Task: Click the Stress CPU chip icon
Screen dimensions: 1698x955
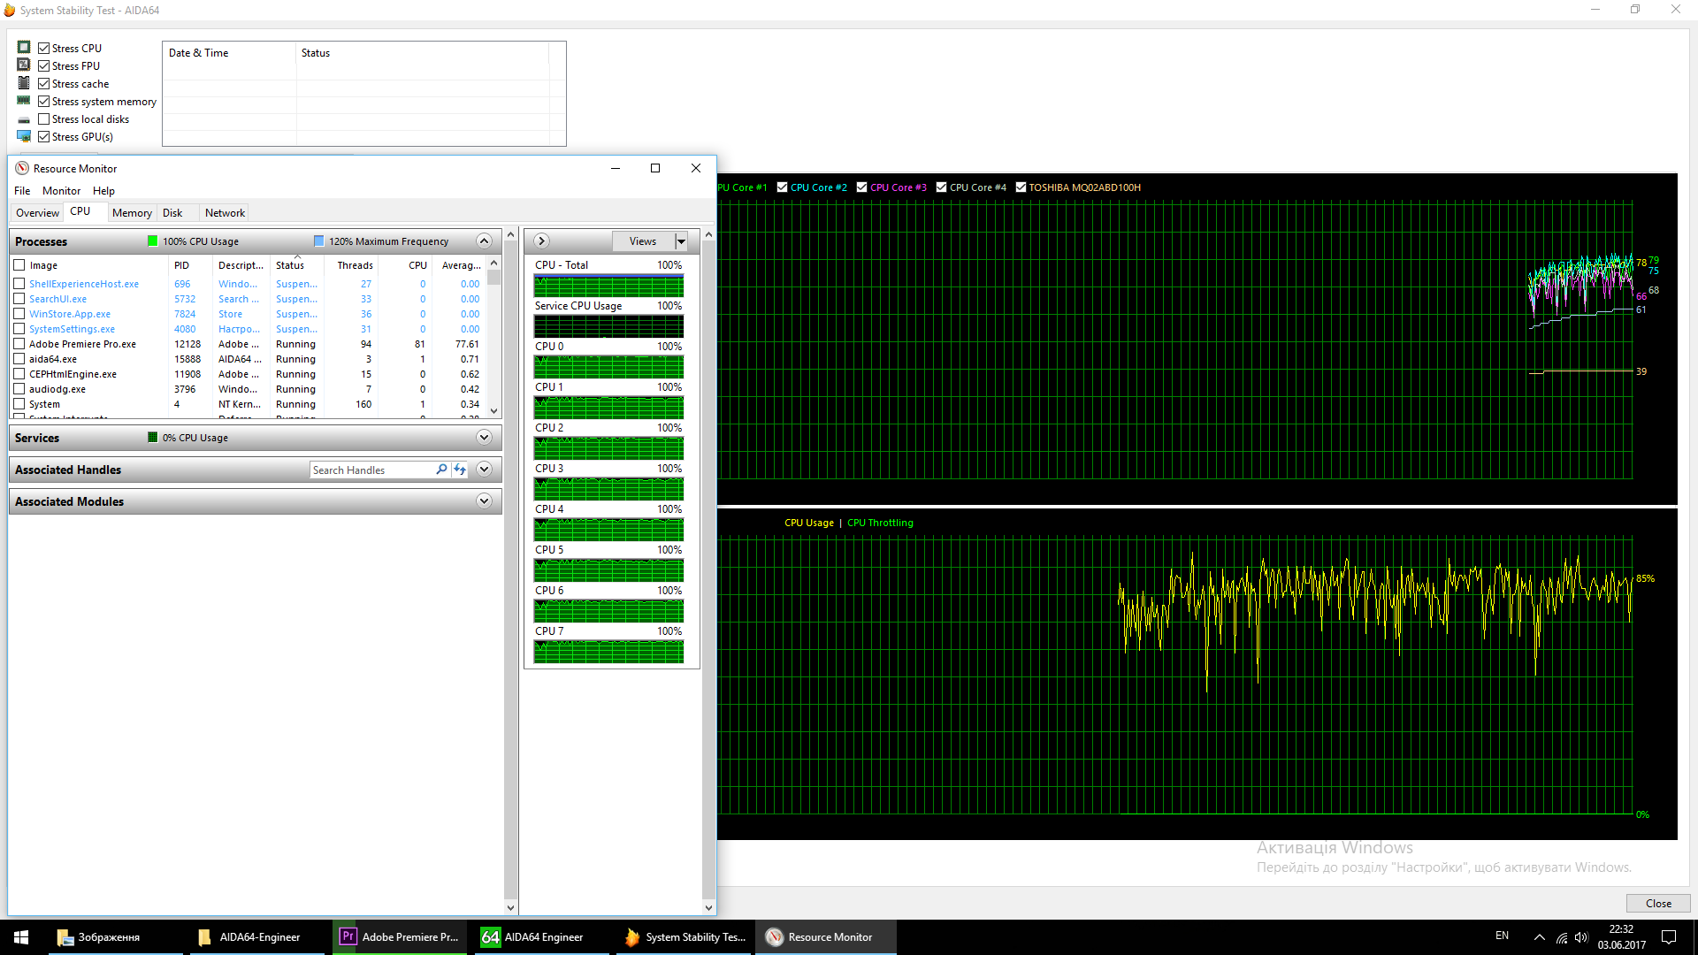Action: [24, 48]
